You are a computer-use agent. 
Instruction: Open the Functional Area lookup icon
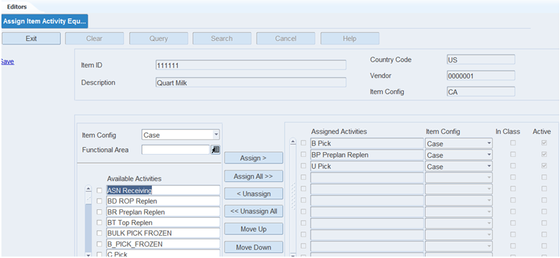click(x=215, y=150)
